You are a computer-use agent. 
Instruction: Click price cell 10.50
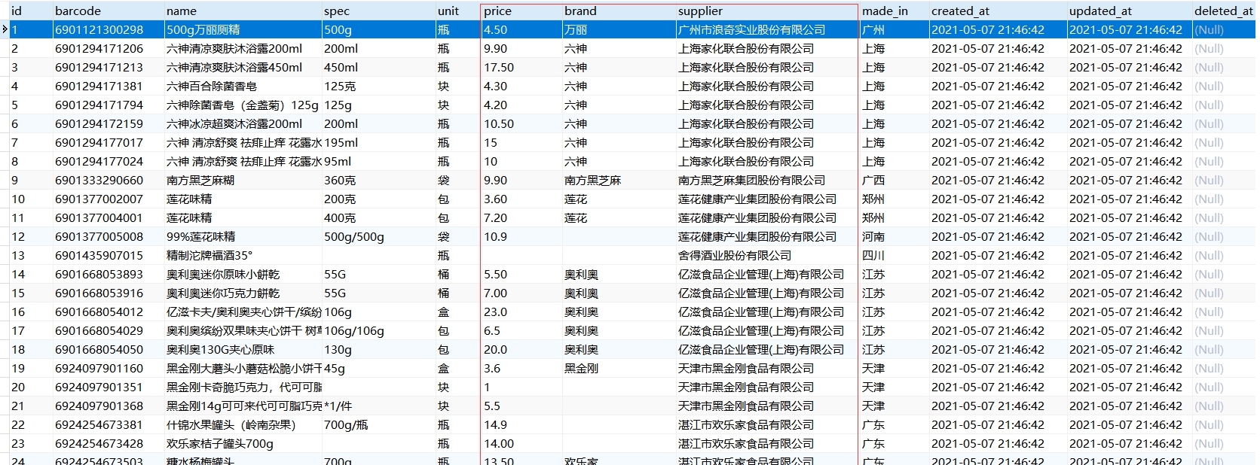[x=521, y=123]
